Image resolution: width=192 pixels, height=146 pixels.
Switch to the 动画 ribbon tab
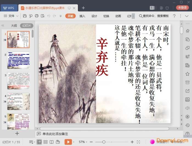(118, 16)
